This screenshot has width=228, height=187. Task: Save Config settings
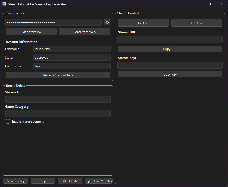point(16,181)
